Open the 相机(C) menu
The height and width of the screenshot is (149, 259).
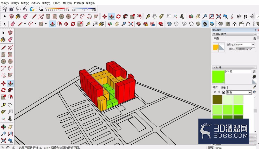point(35,3)
